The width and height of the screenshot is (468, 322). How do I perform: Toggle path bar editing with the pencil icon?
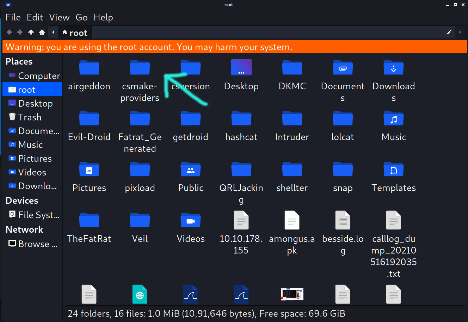pos(449,32)
